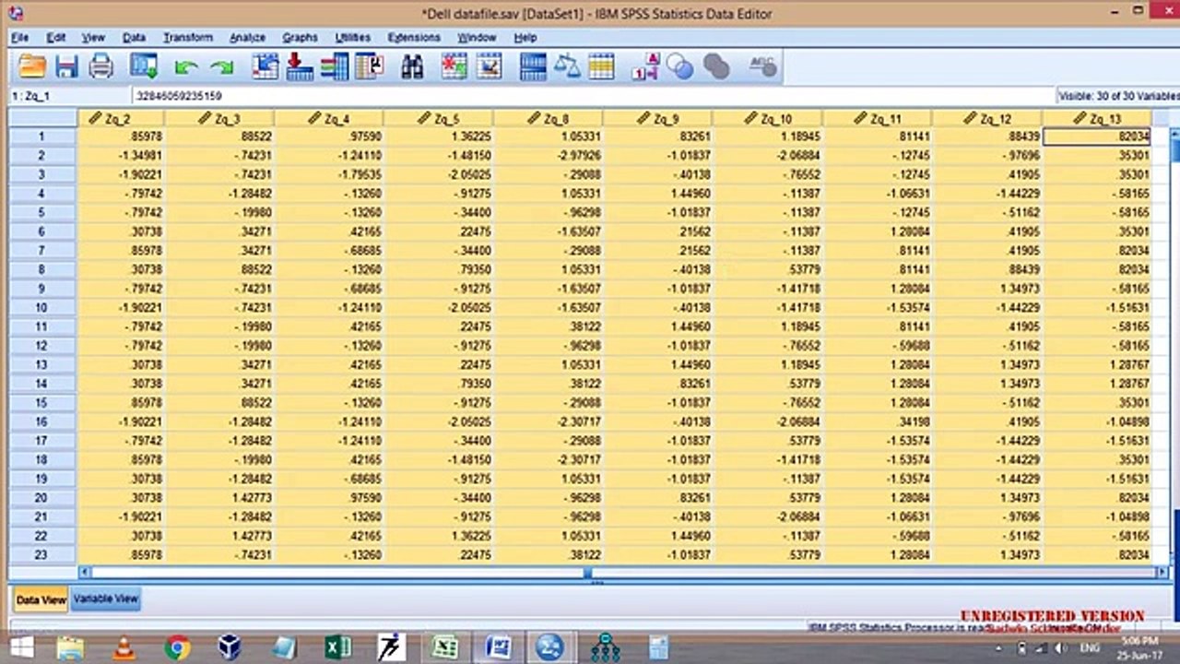This screenshot has width=1180, height=664.
Task: Click the Select cases icon
Action: click(x=601, y=66)
